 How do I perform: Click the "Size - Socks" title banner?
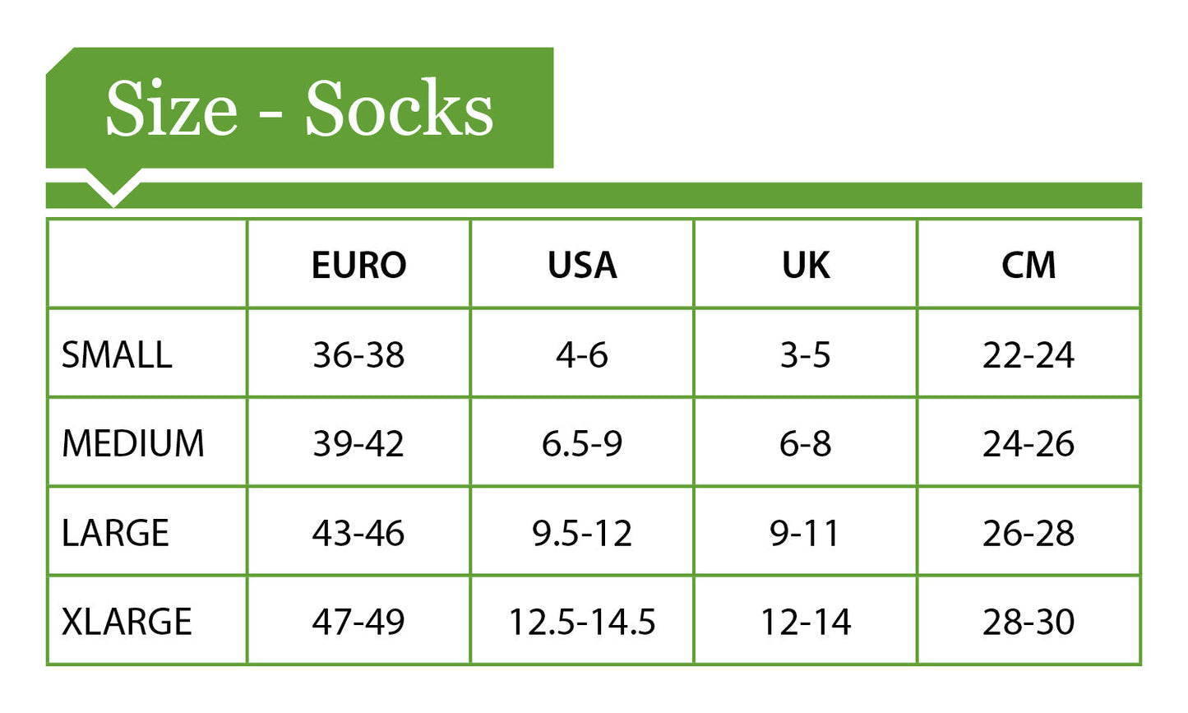coord(299,109)
